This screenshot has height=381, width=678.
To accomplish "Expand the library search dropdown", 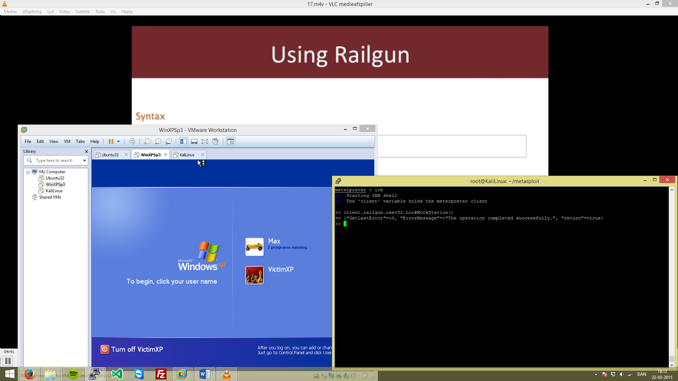I will click(x=84, y=161).
